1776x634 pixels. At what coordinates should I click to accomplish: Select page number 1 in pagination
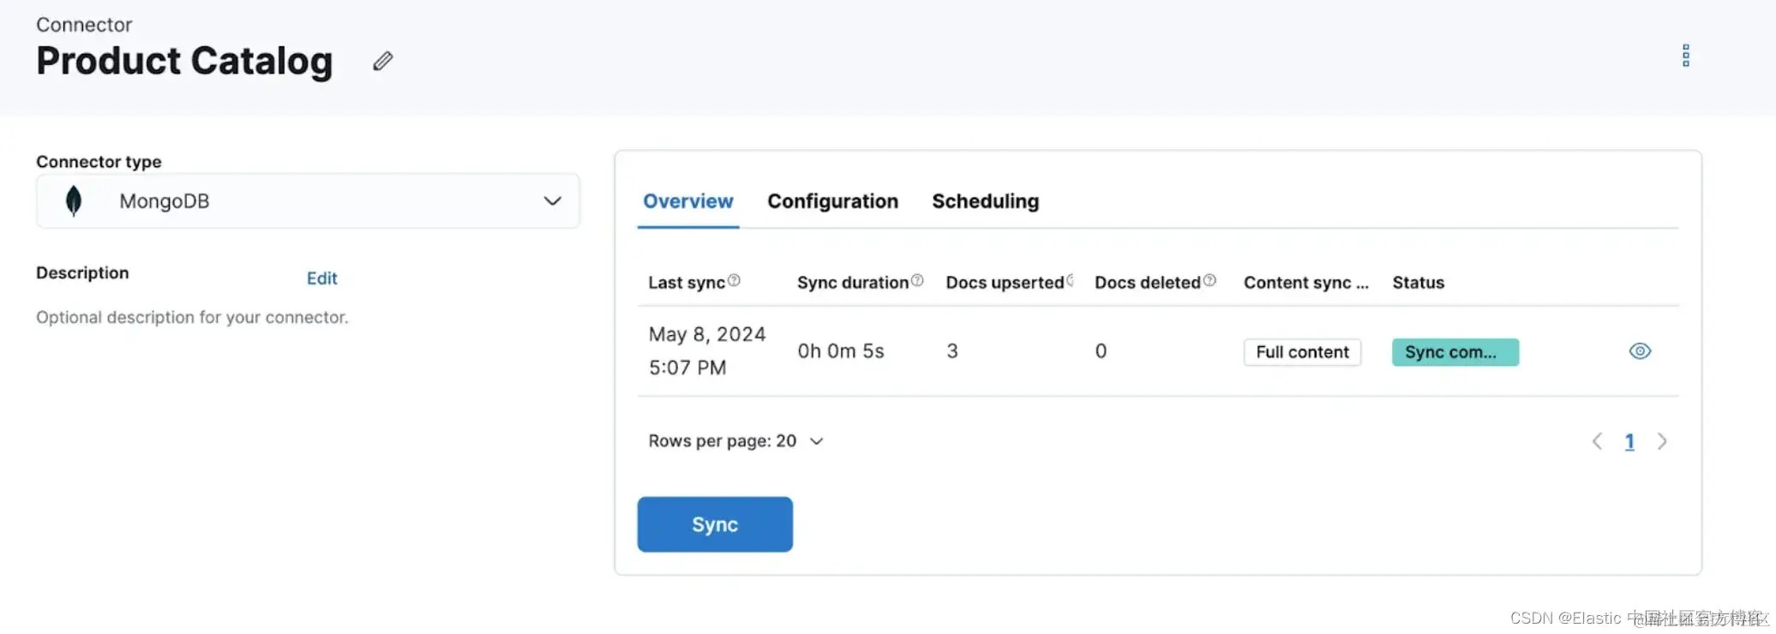(1629, 441)
